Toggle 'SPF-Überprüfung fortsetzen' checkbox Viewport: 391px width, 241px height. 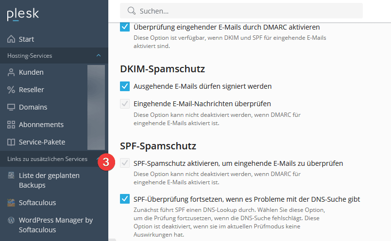coord(125,199)
